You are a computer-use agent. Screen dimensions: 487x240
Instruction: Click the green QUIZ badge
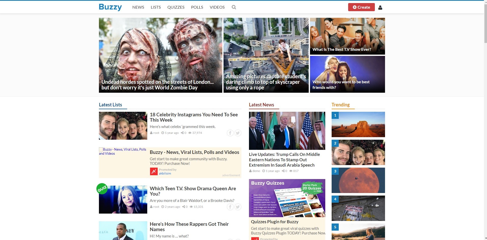102,189
